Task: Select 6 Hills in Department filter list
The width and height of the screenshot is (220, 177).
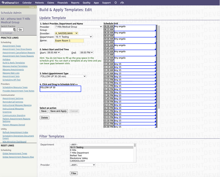Action: click(102, 150)
